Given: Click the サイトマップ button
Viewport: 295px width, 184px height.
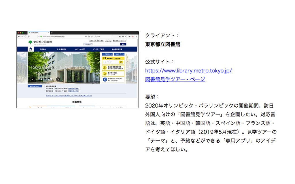Looking at the screenshot, I should [x=88, y=44].
